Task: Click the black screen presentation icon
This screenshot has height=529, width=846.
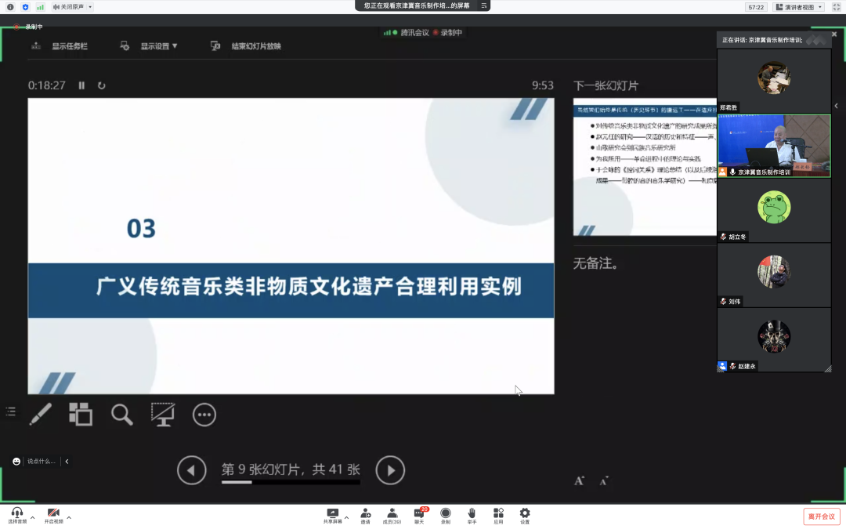Action: [x=163, y=414]
